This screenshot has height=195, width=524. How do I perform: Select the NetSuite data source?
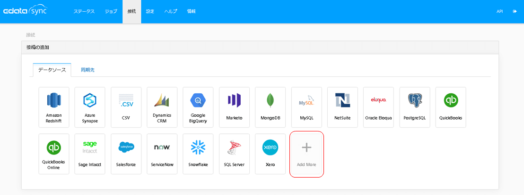click(342, 107)
